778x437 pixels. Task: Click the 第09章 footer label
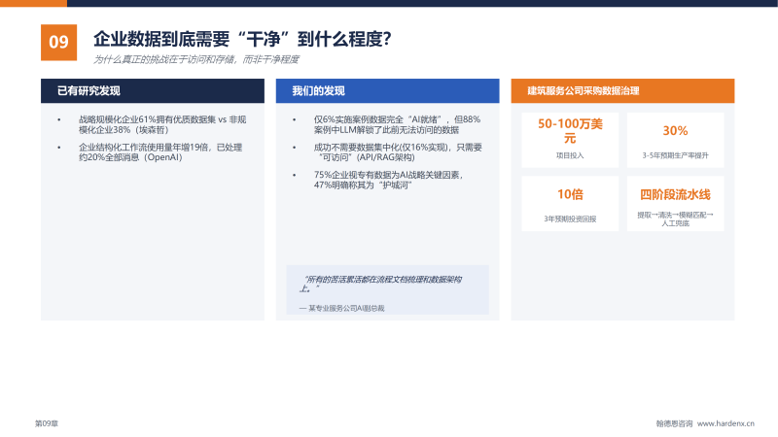click(47, 423)
